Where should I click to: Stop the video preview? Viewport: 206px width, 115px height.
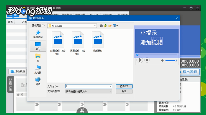point(147,60)
